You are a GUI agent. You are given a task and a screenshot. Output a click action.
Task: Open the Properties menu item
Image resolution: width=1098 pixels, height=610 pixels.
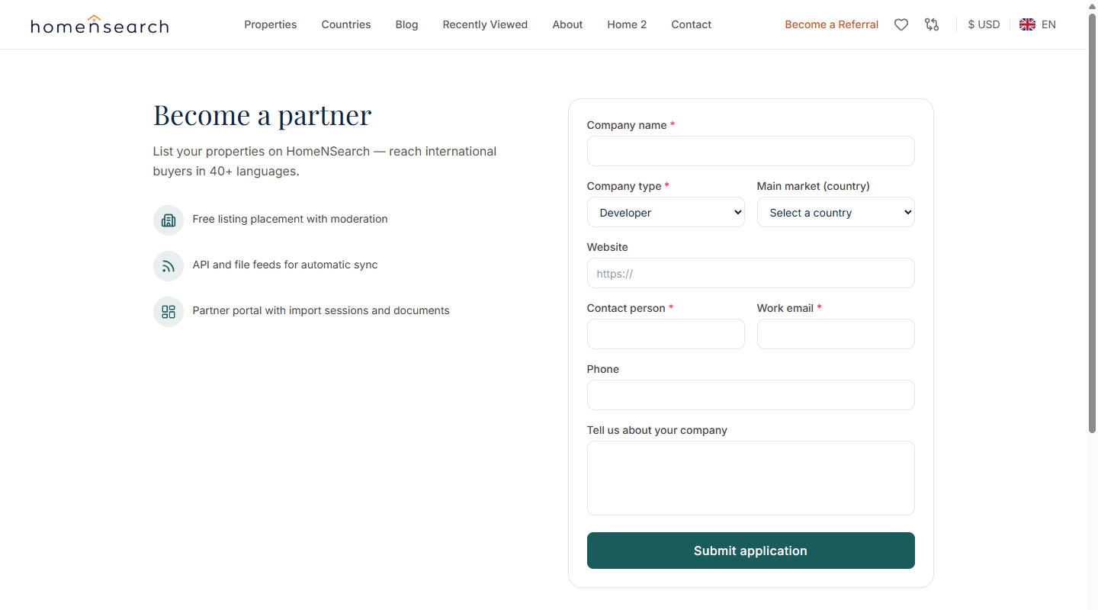tap(271, 24)
